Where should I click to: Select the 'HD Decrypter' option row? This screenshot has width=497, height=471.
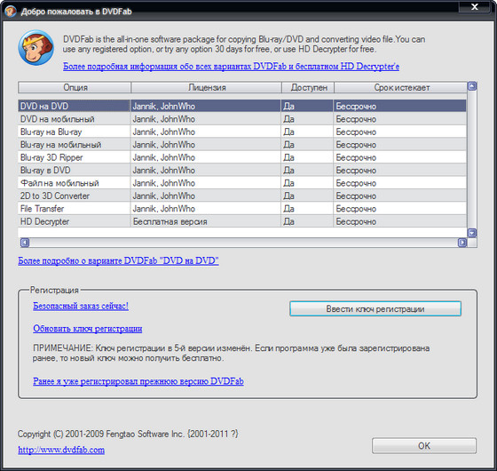pyautogui.click(x=242, y=221)
